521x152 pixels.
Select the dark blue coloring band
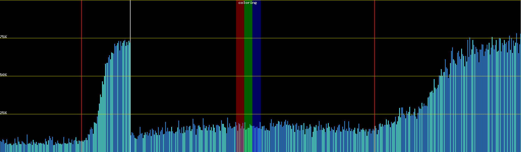pos(256,63)
